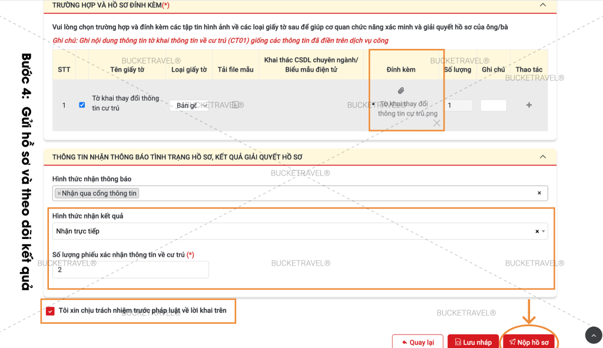Open the 'Loại giấy tờ' dropdown showing Bản gốc

(x=189, y=106)
